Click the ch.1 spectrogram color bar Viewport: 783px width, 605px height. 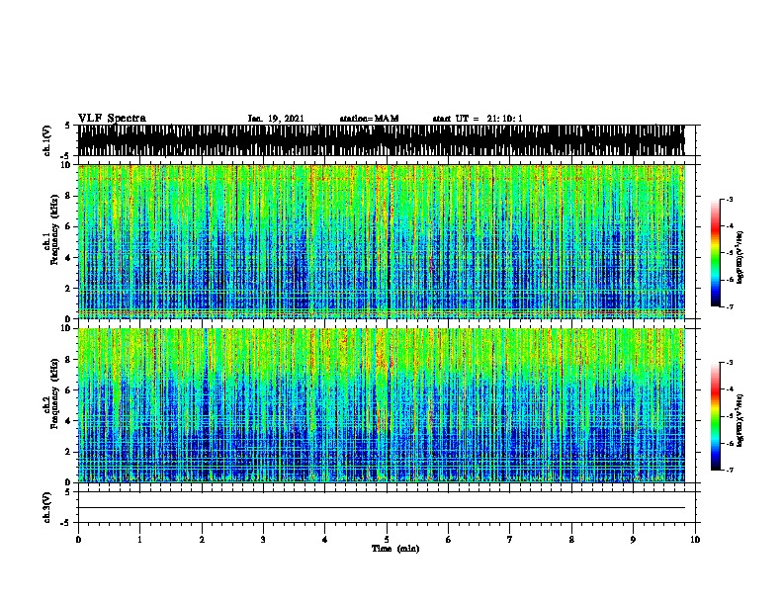(715, 253)
